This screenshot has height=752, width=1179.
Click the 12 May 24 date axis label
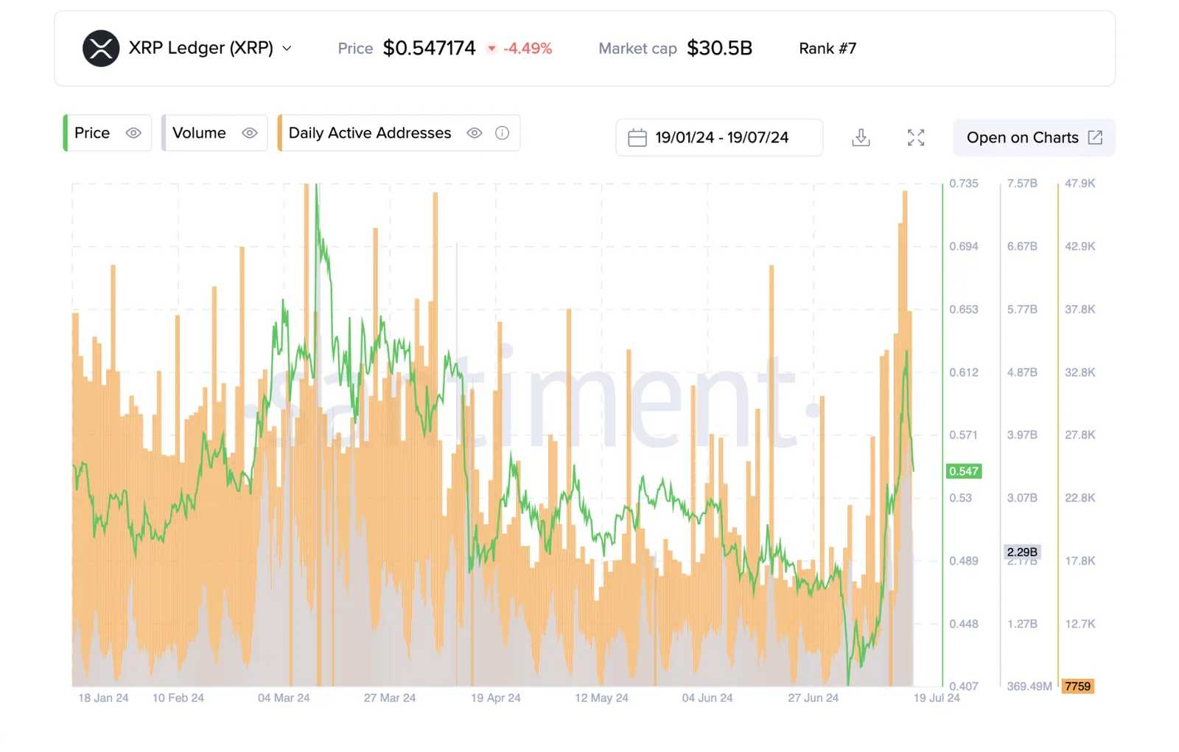pos(602,698)
